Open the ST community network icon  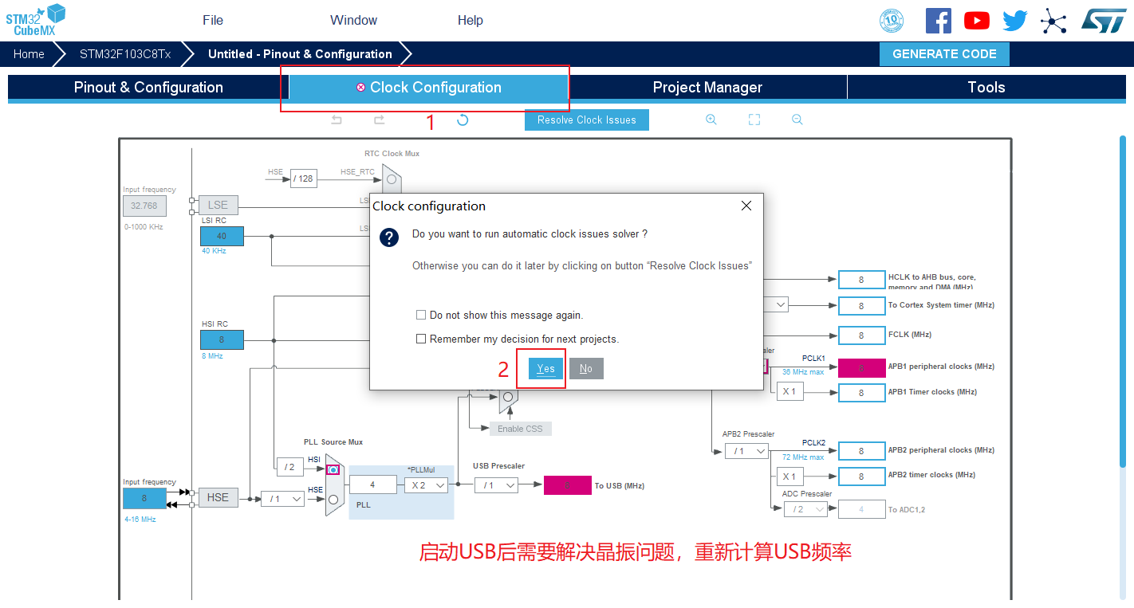click(x=1053, y=21)
